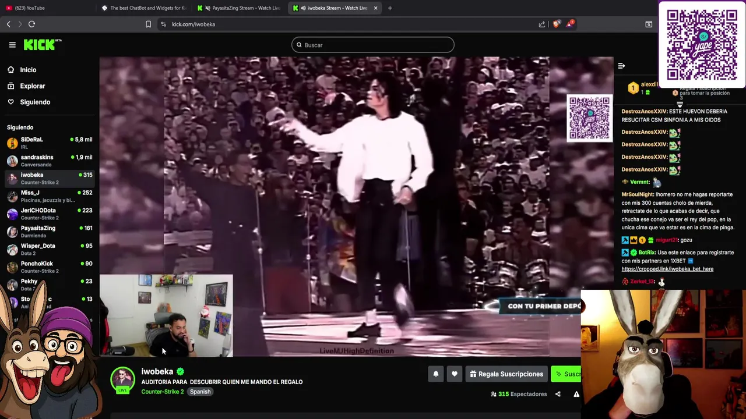Click BotRix username in chat

(x=646, y=253)
